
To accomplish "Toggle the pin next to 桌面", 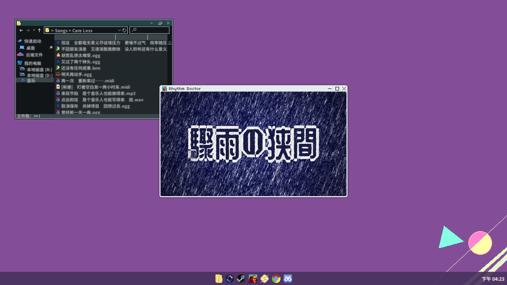I will pos(51,47).
